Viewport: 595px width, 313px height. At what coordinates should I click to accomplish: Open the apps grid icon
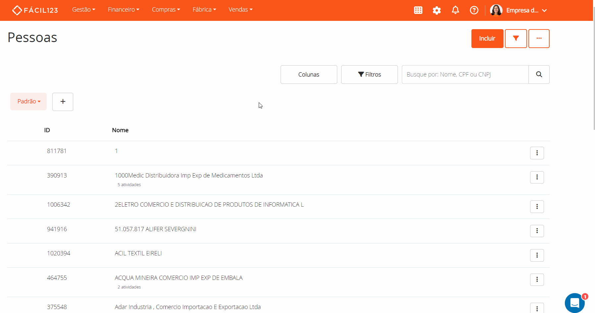pyautogui.click(x=418, y=10)
